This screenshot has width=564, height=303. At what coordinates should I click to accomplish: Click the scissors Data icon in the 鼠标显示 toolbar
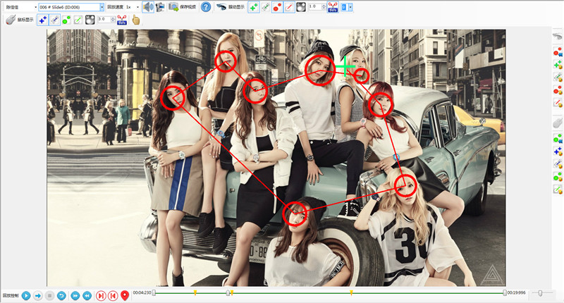point(122,20)
